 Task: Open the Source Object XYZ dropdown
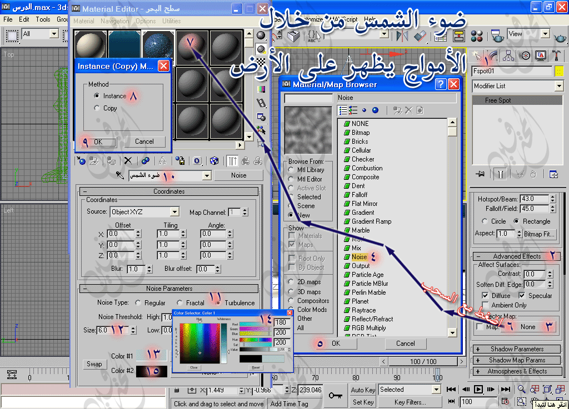[174, 211]
